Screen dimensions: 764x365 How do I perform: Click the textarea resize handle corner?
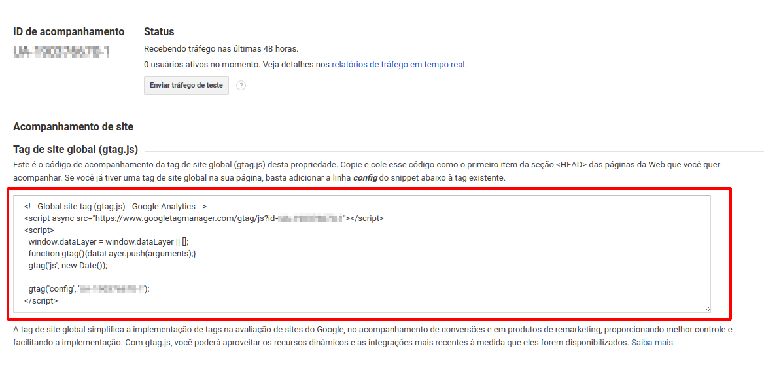tap(707, 309)
